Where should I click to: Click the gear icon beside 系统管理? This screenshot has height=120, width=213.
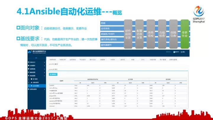29,76
